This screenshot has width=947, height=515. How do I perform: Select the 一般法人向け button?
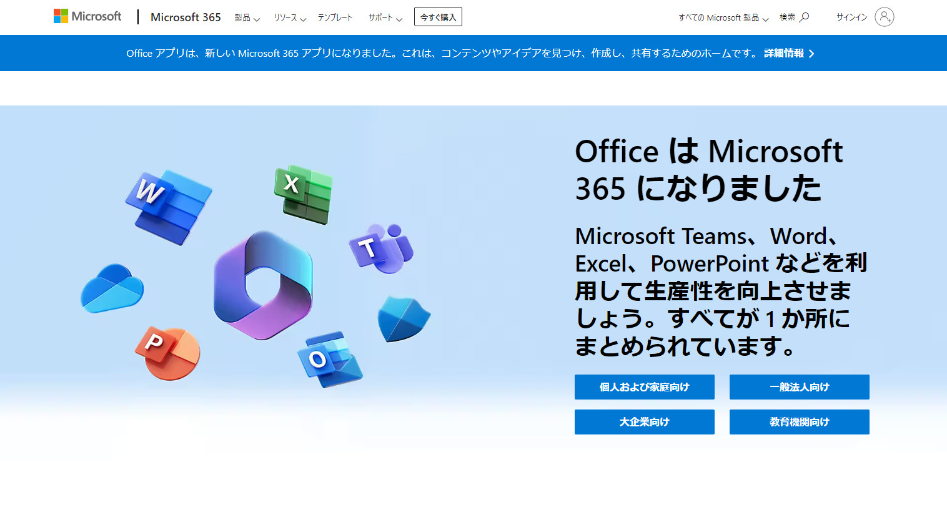click(800, 387)
